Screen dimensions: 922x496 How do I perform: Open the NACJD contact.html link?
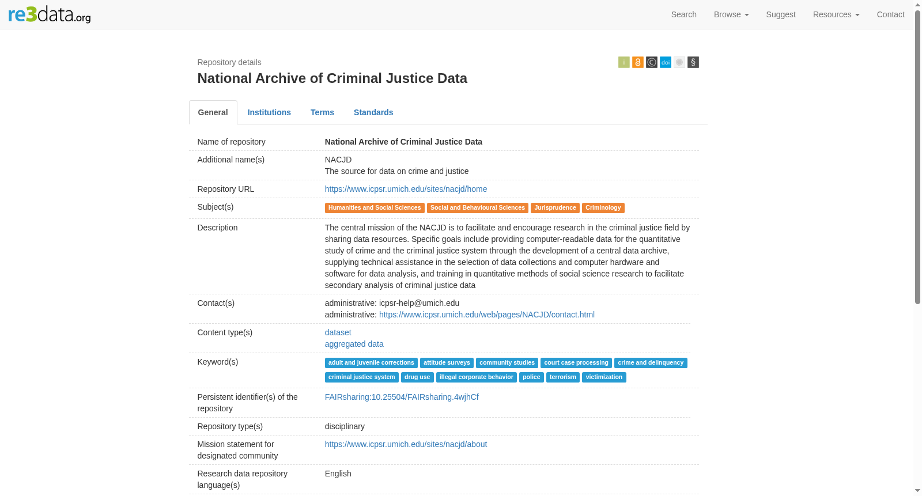[487, 315]
